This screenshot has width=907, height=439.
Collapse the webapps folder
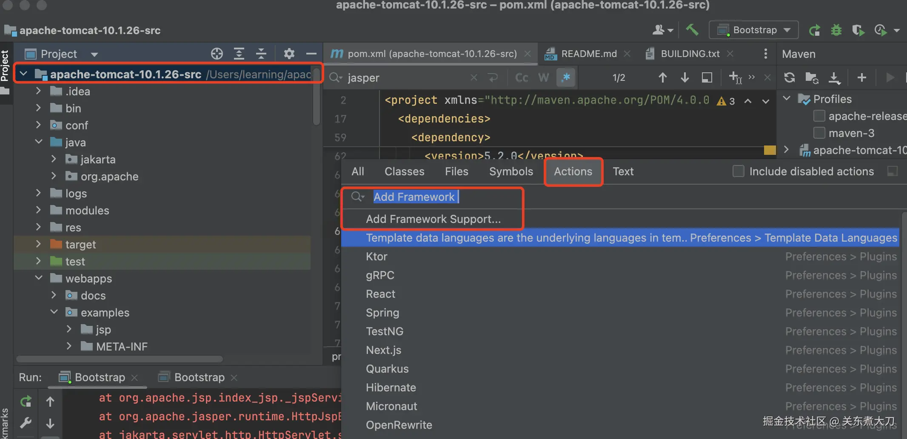pyautogui.click(x=39, y=278)
